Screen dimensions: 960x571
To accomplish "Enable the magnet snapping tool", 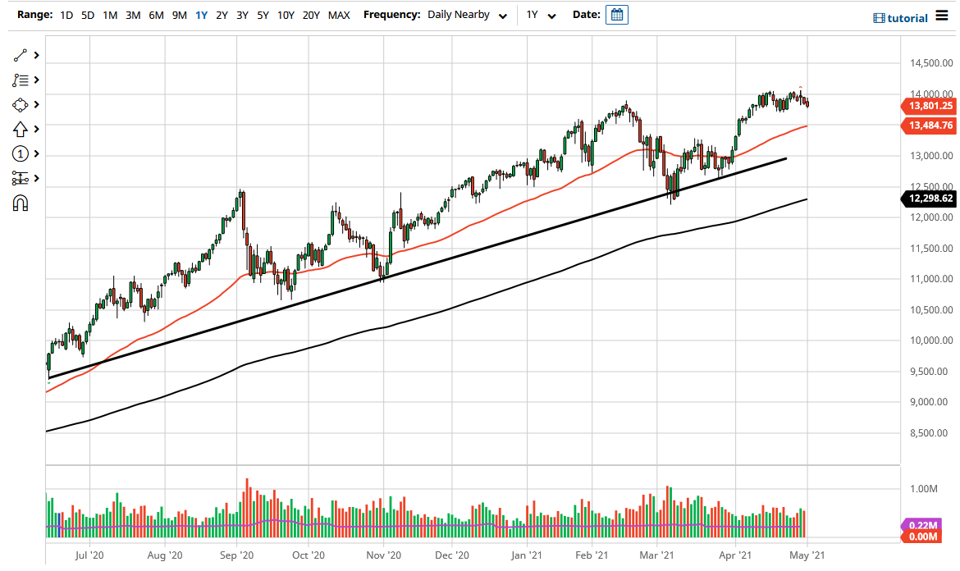I will pos(21,202).
